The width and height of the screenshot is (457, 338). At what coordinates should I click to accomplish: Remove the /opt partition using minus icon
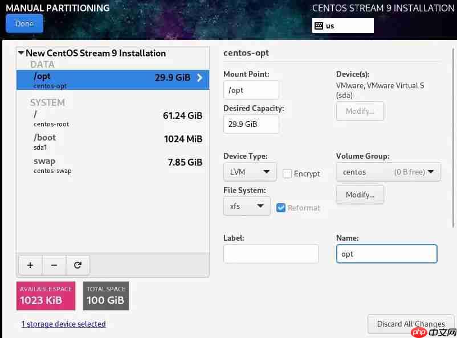pos(54,265)
